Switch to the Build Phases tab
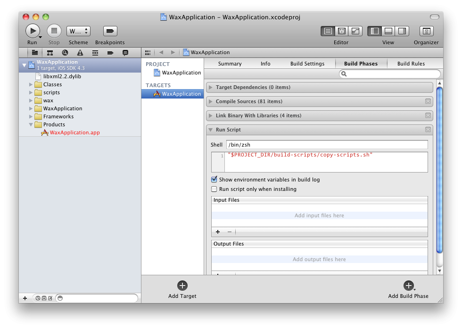 pyautogui.click(x=361, y=64)
